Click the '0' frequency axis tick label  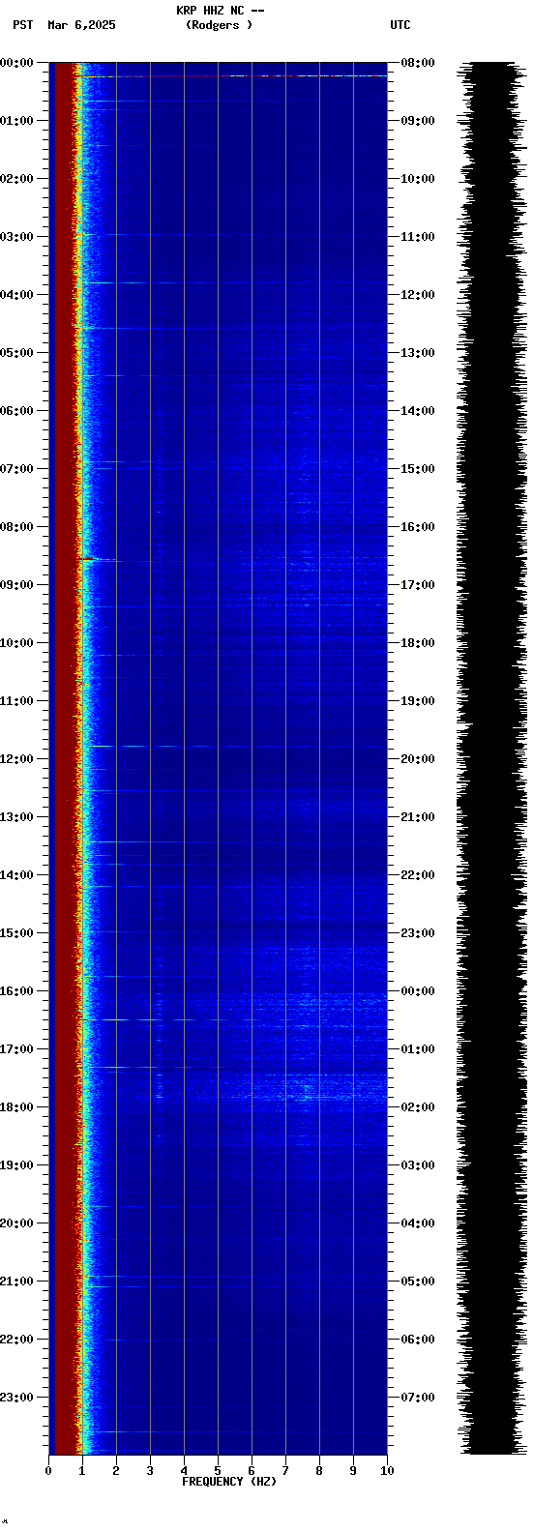[48, 1471]
